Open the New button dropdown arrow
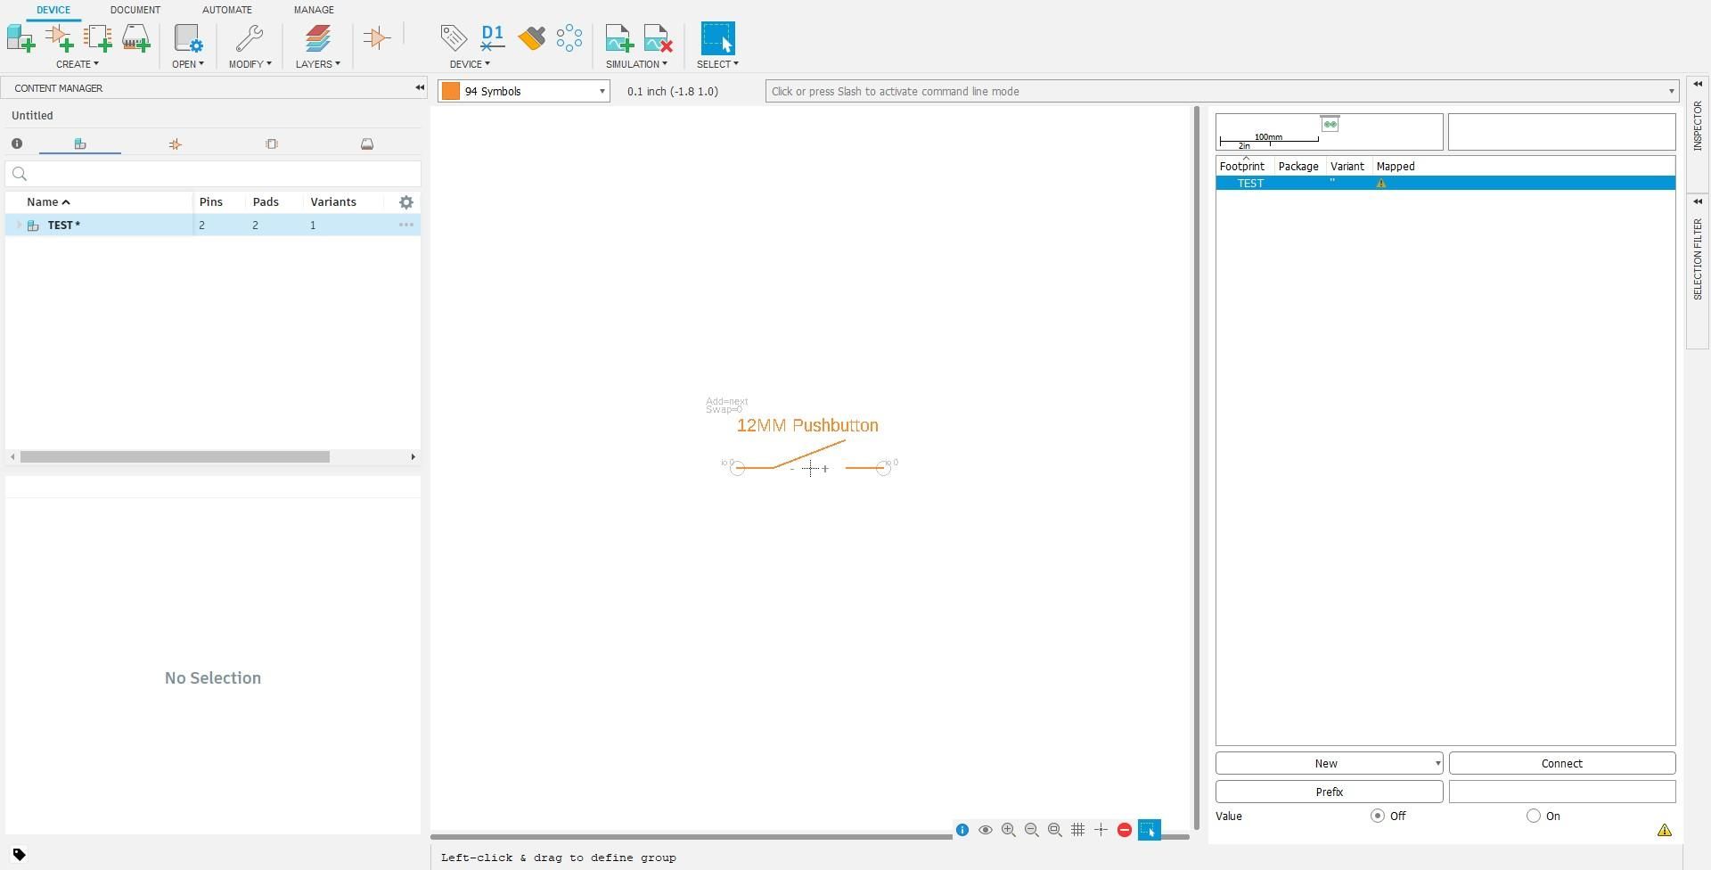Screen dimensions: 1711x870 [1437, 764]
